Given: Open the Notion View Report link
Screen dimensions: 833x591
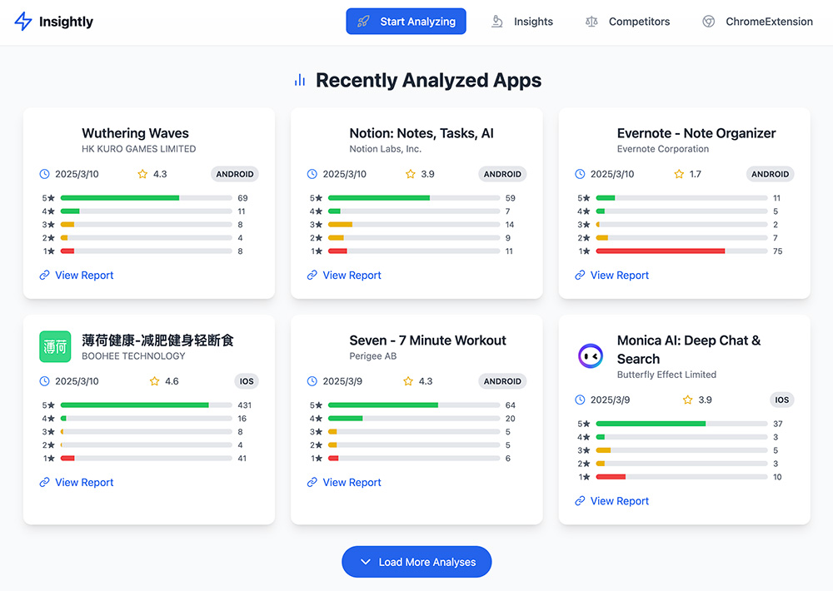Looking at the screenshot, I should 344,275.
